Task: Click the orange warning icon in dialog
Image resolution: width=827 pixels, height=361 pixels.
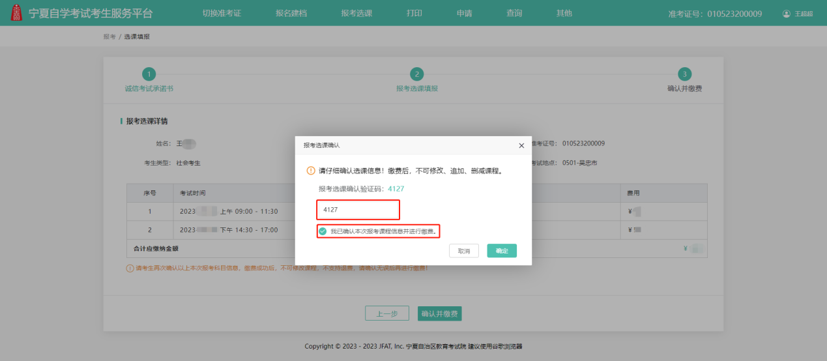Action: [311, 171]
